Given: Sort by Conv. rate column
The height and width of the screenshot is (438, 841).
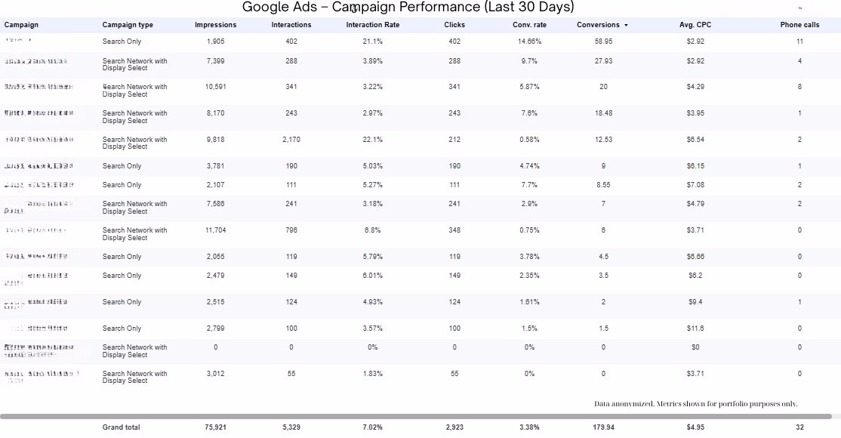Looking at the screenshot, I should pyautogui.click(x=529, y=25).
